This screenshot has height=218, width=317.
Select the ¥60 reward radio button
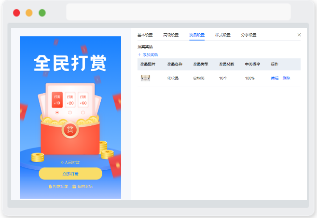[83, 112]
